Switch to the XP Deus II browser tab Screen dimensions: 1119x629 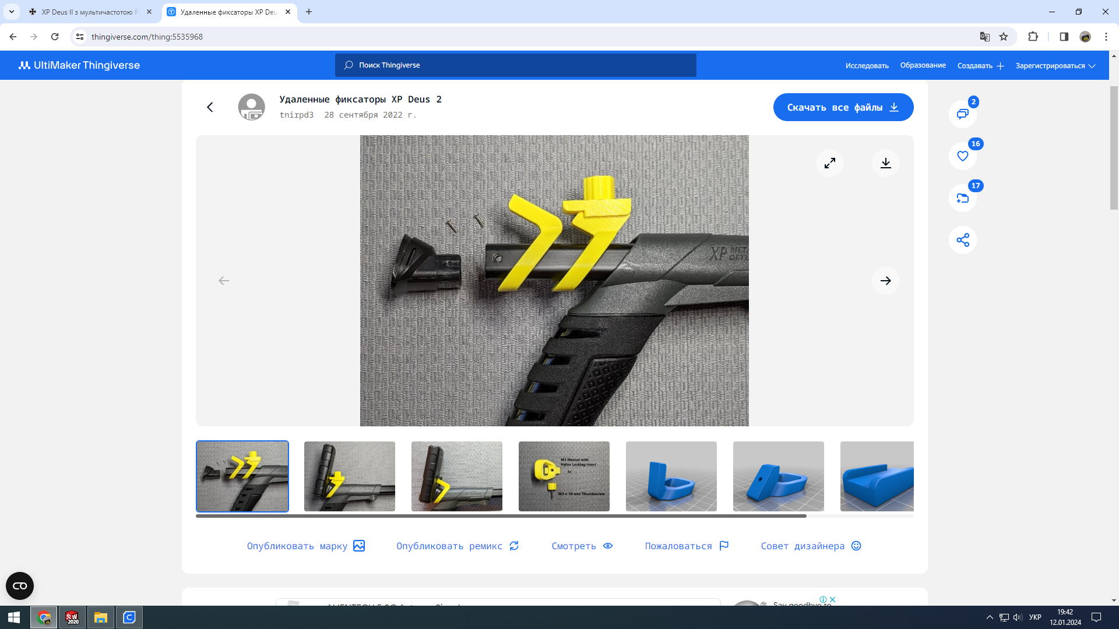click(90, 12)
